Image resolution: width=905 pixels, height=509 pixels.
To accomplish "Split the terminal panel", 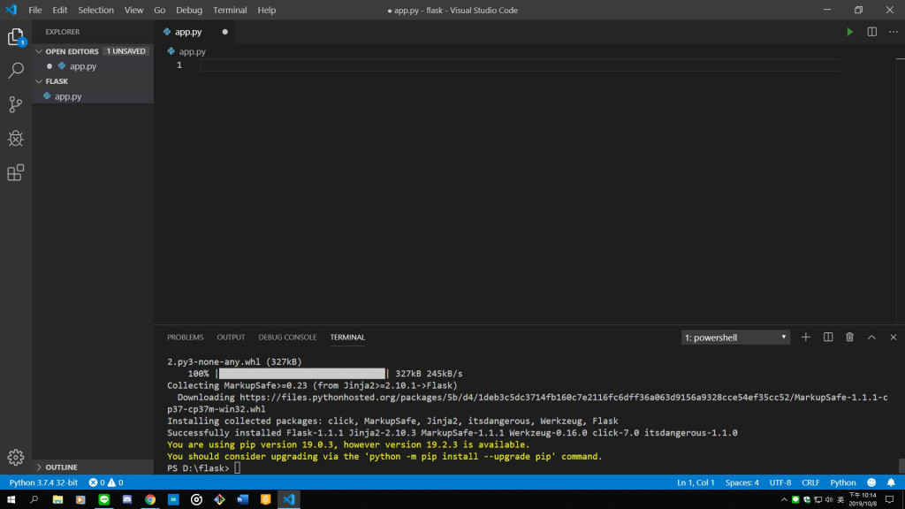I will 827,337.
